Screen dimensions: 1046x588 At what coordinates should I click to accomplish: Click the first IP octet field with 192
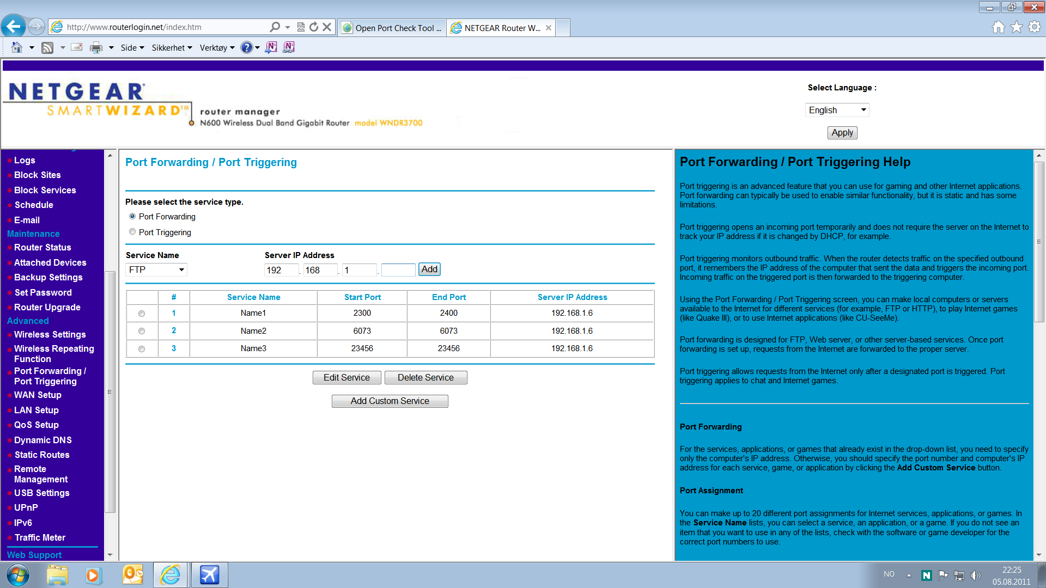[282, 269]
